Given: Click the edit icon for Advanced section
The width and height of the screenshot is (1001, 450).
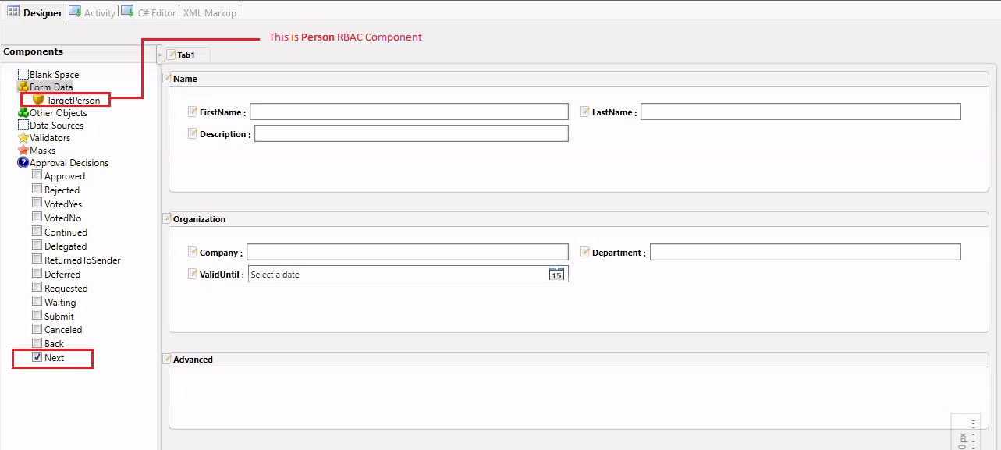Looking at the screenshot, I should point(167,359).
